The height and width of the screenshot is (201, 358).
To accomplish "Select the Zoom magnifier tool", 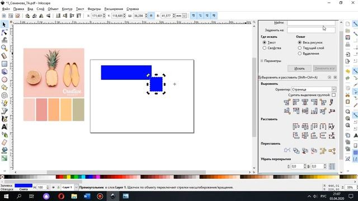I will [4, 48].
